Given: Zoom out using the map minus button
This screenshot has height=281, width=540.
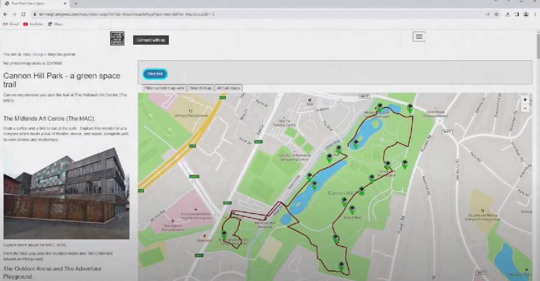Looking at the screenshot, I should click(525, 108).
